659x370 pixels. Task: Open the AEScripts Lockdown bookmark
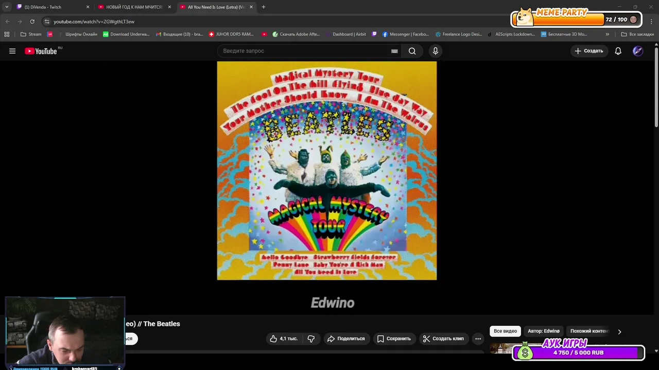click(512, 34)
